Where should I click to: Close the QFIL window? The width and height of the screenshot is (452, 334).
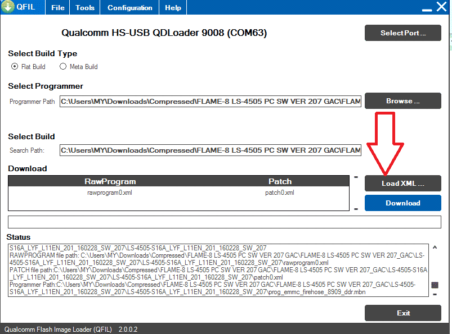(x=441, y=6)
